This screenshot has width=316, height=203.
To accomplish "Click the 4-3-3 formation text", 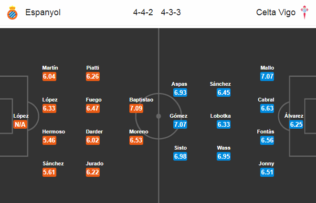I will point(171,12).
